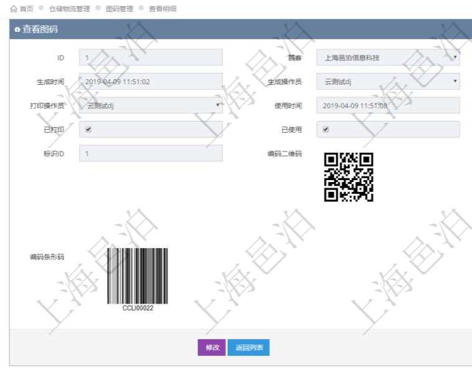Open the 顾客 dropdown

point(388,58)
